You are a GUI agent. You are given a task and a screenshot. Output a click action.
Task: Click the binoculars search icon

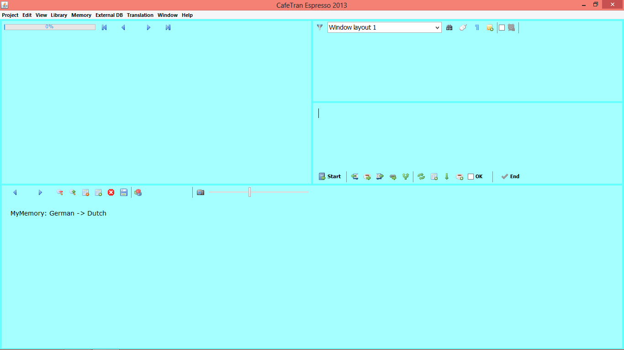coord(449,27)
